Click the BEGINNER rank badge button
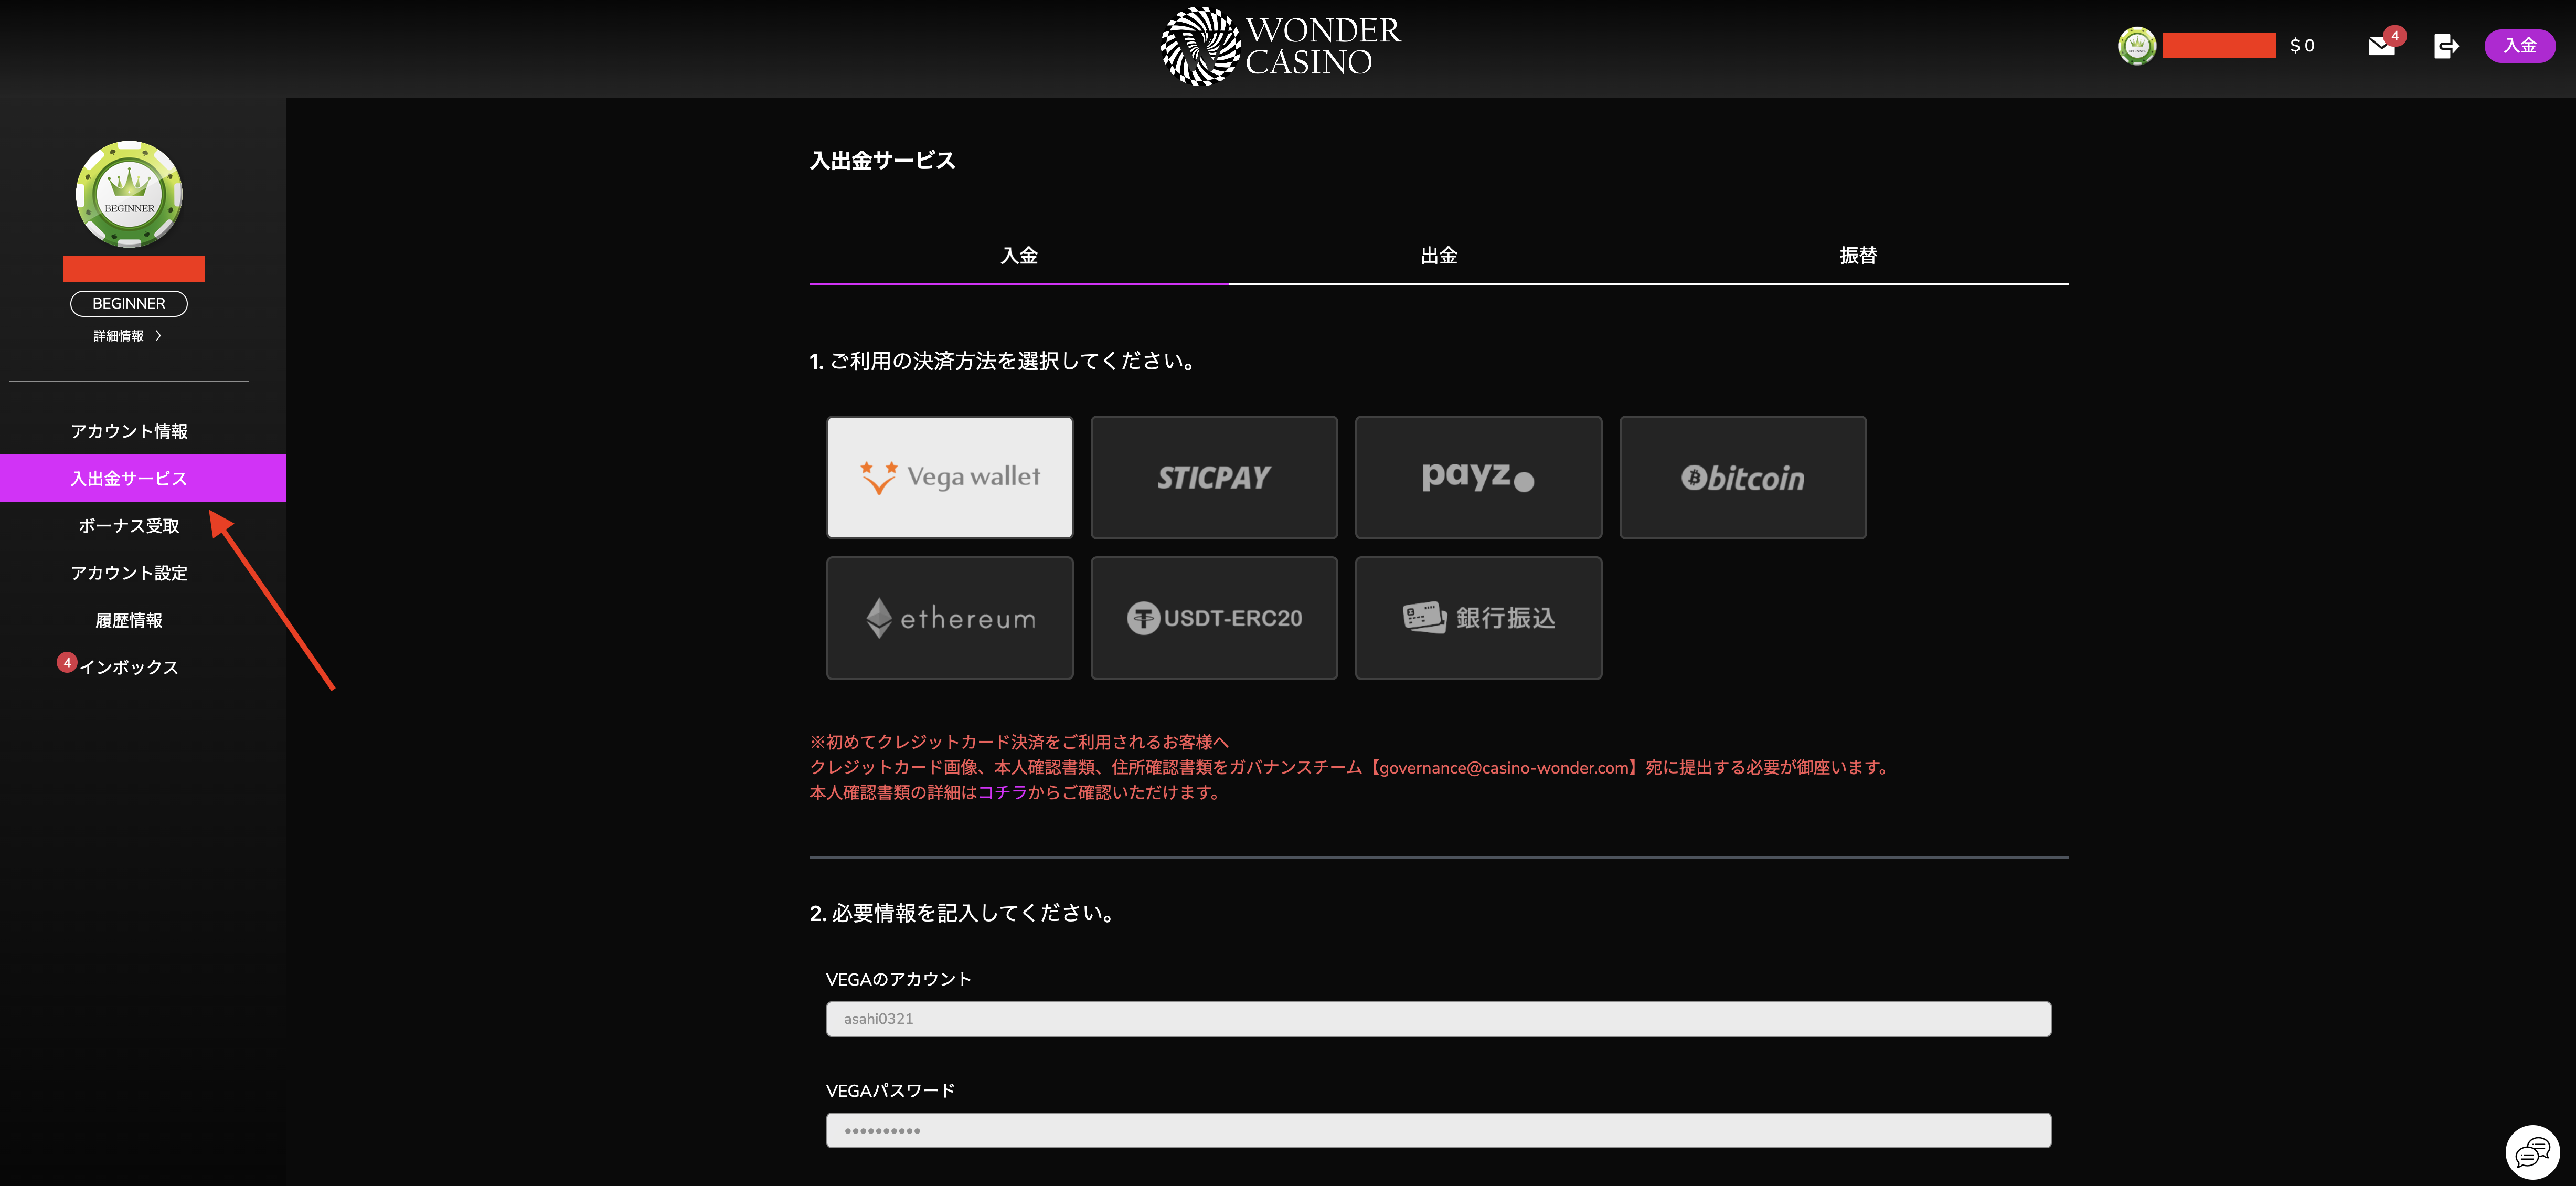Viewport: 2576px width, 1186px height. (129, 303)
